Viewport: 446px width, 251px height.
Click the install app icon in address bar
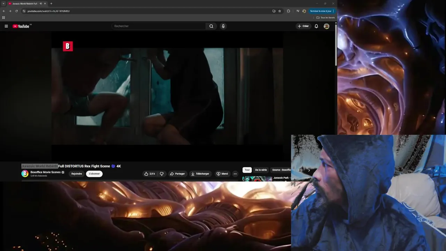(274, 11)
